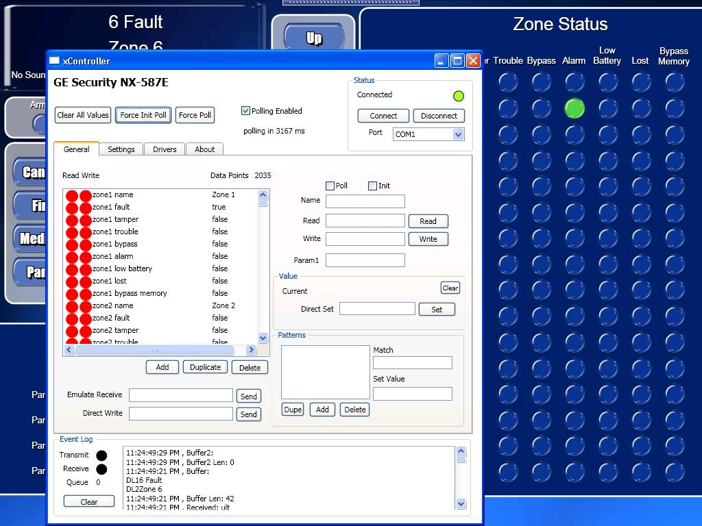Image resolution: width=702 pixels, height=526 pixels.
Task: Click the Event Log Clear button
Action: 88,502
